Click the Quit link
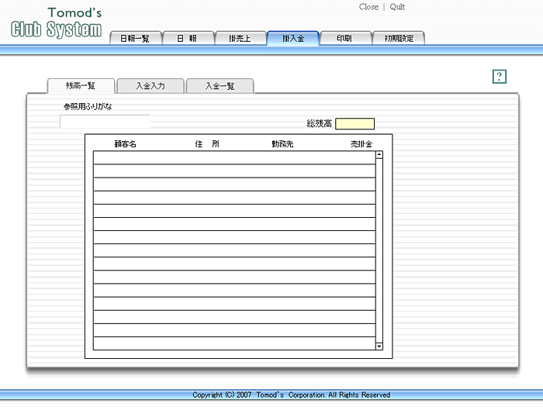Viewport: 543px width, 407px height. click(397, 7)
